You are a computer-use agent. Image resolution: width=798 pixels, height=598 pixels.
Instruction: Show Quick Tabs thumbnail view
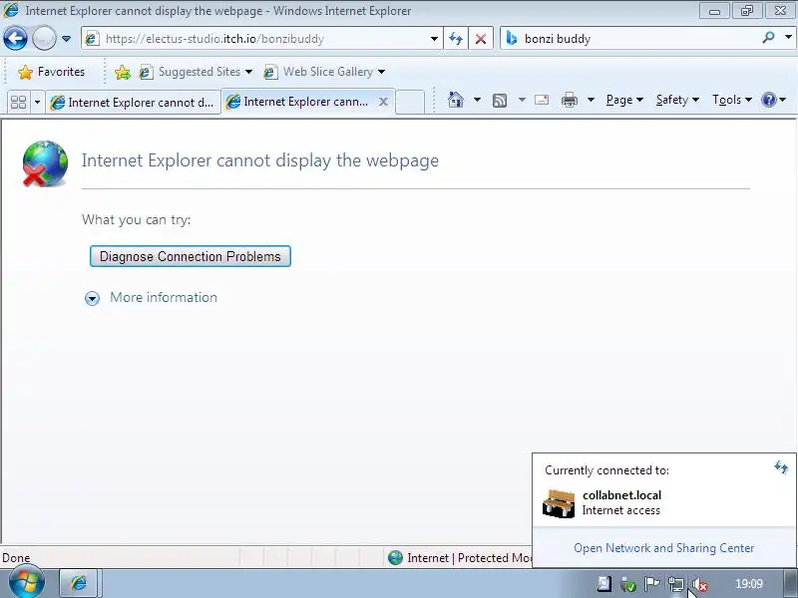(x=18, y=103)
